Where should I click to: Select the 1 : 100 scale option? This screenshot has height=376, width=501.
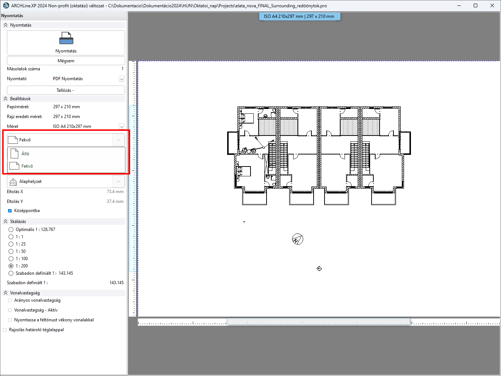click(x=11, y=259)
